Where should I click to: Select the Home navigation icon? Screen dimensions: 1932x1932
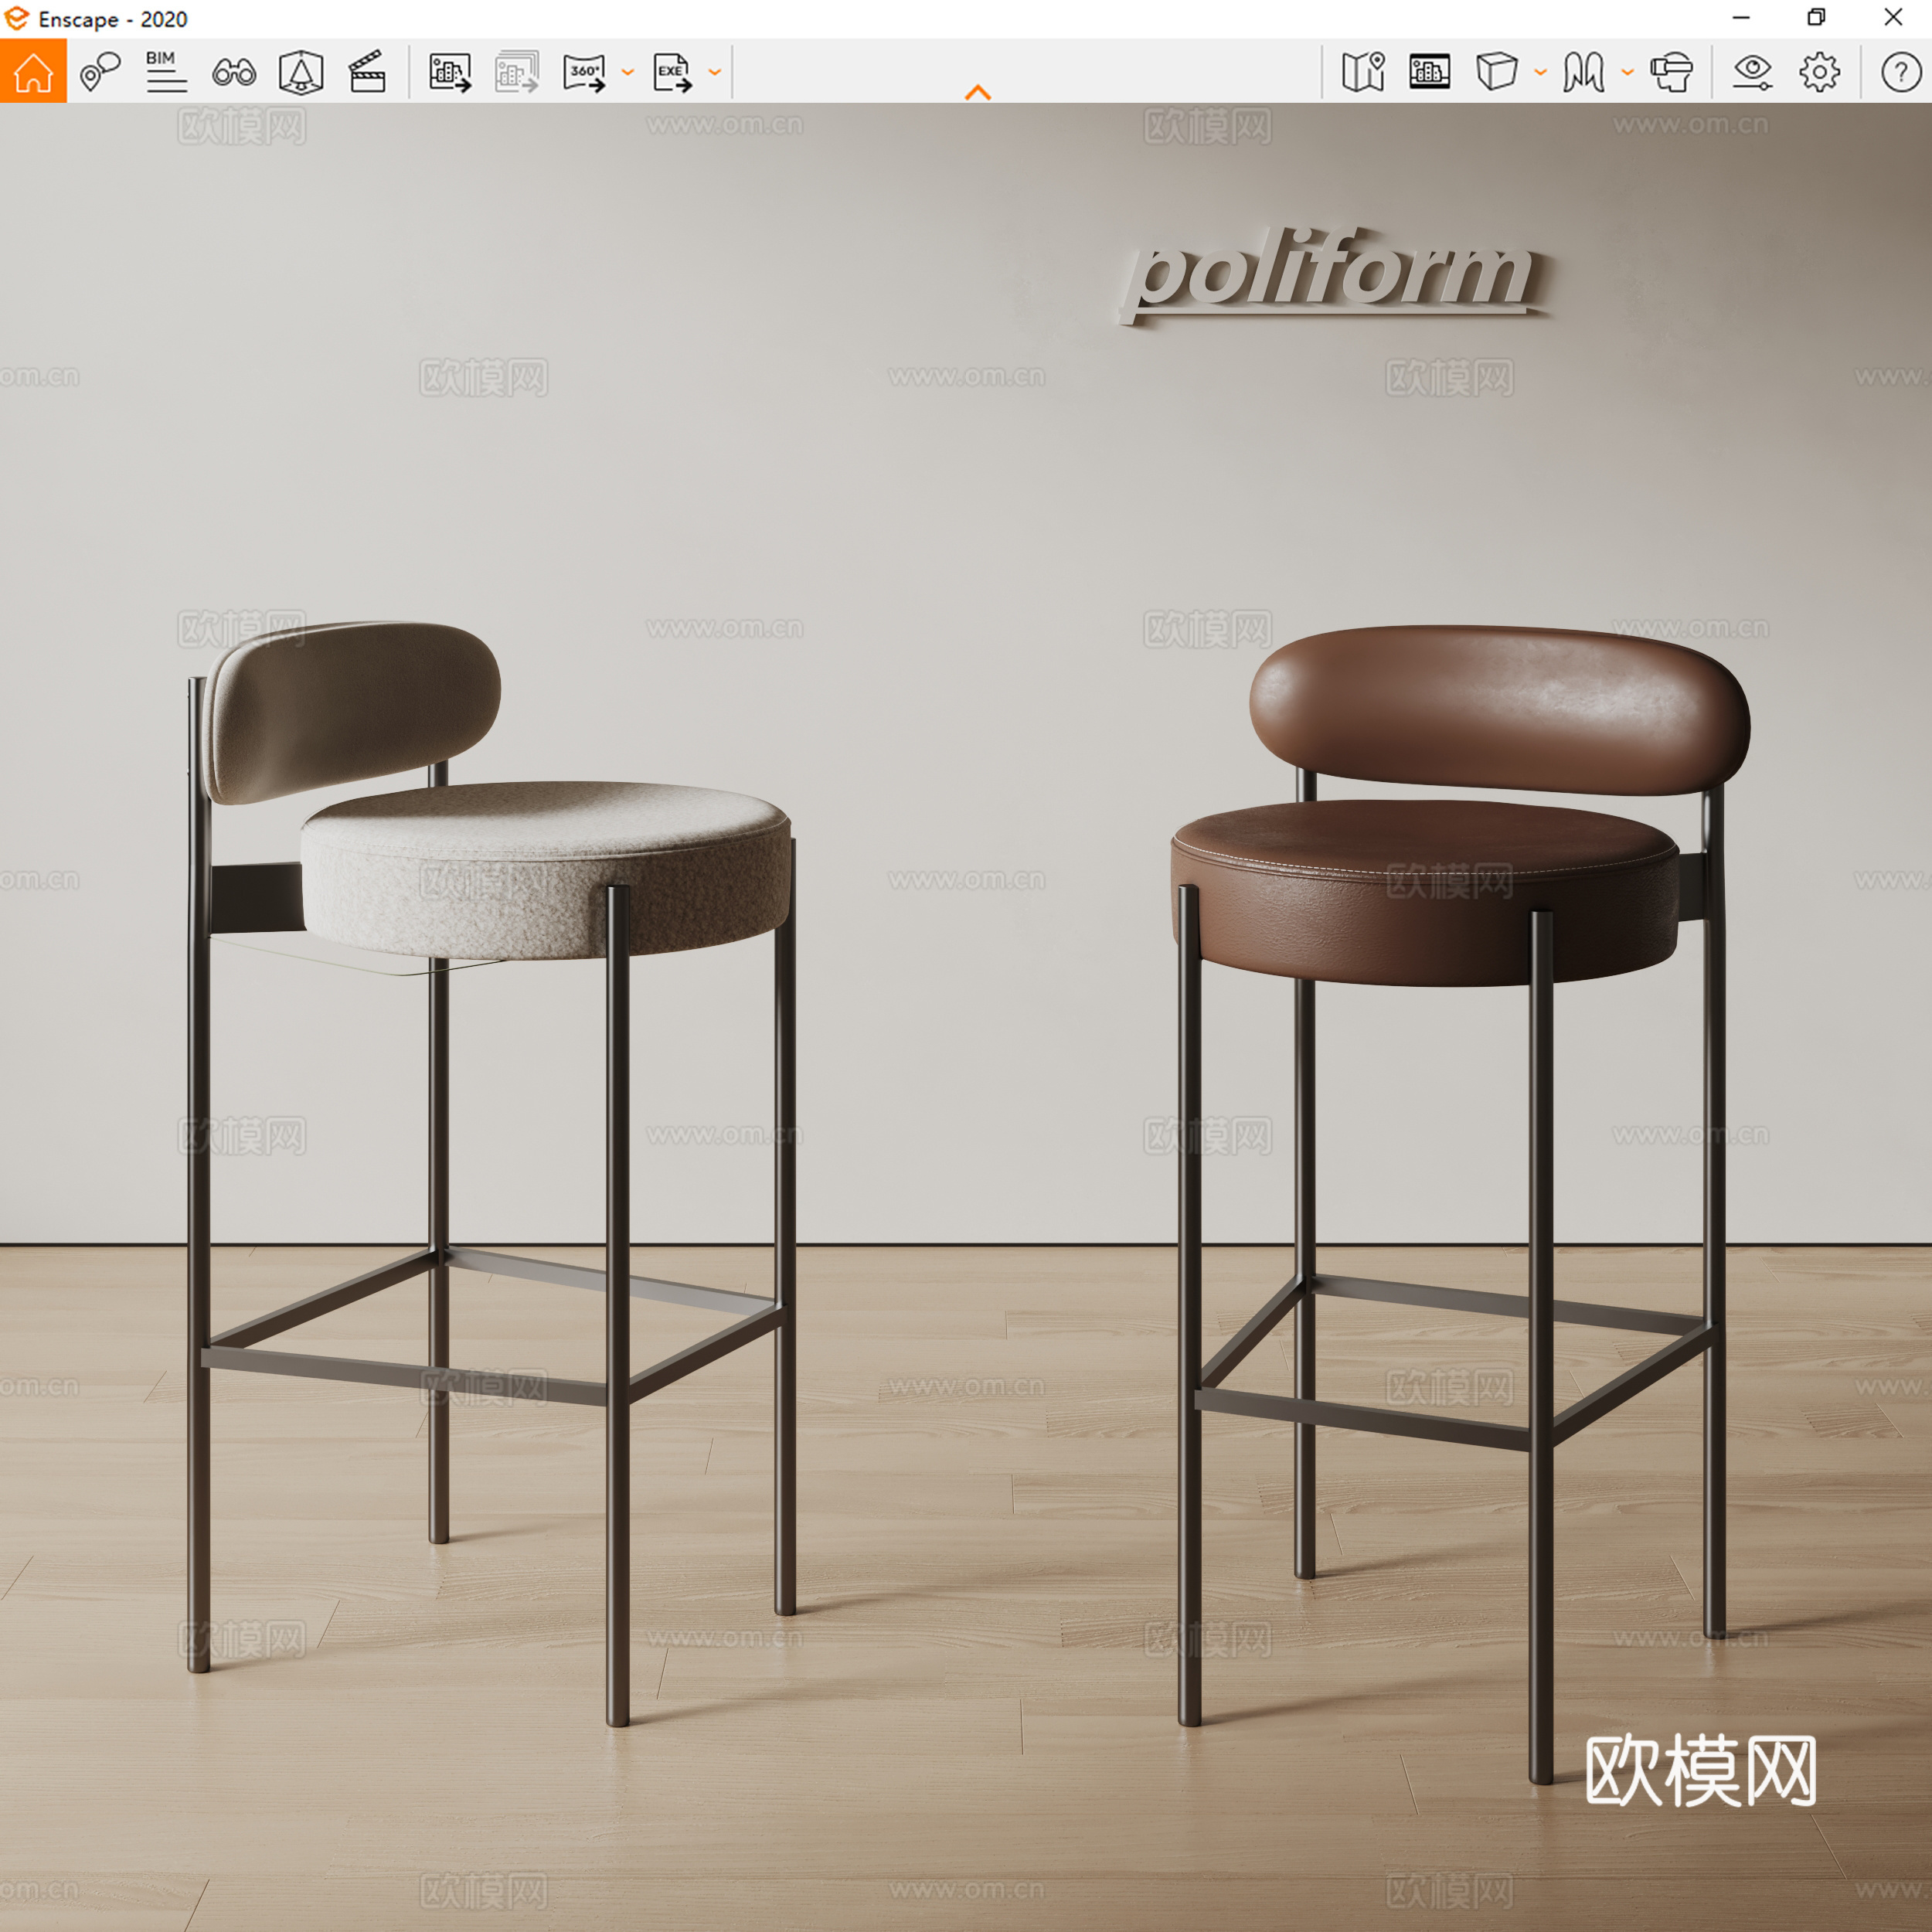point(33,71)
